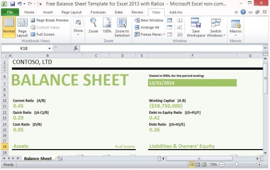Expand the formula bar

pos(265,48)
